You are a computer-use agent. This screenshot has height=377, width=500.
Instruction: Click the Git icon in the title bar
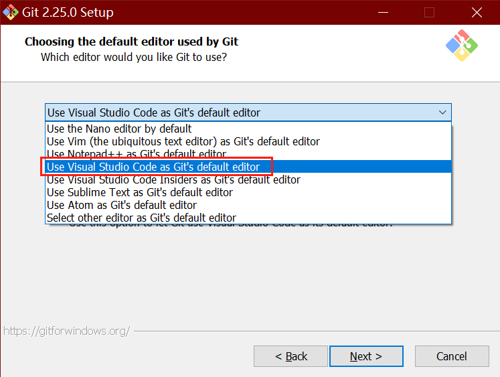(11, 12)
